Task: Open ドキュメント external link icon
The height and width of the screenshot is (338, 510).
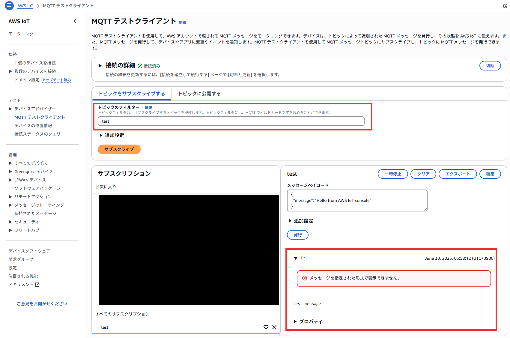Action: (37, 285)
